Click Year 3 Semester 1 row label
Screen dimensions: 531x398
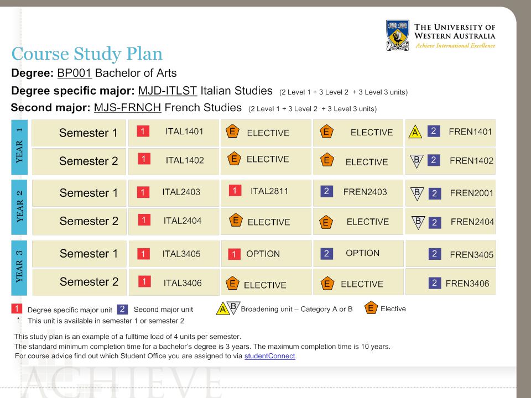89,254
